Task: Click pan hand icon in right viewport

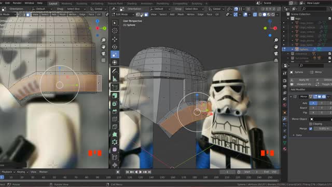Action: (x=276, y=47)
